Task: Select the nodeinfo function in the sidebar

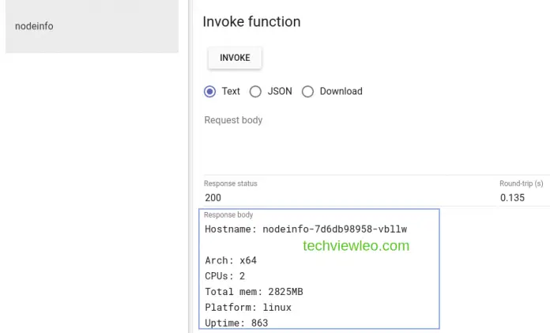Action: tap(35, 26)
